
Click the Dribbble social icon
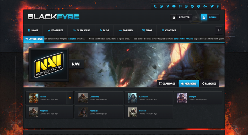161,6
